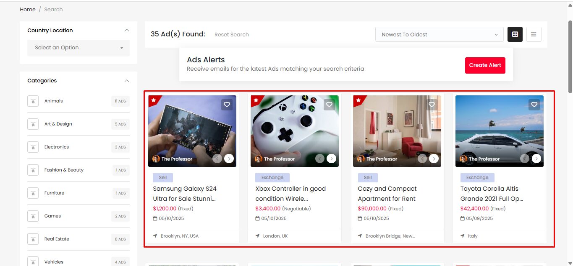This screenshot has height=266, width=573.
Task: Show next image of Samsung Galaxy ad
Action: (x=229, y=159)
